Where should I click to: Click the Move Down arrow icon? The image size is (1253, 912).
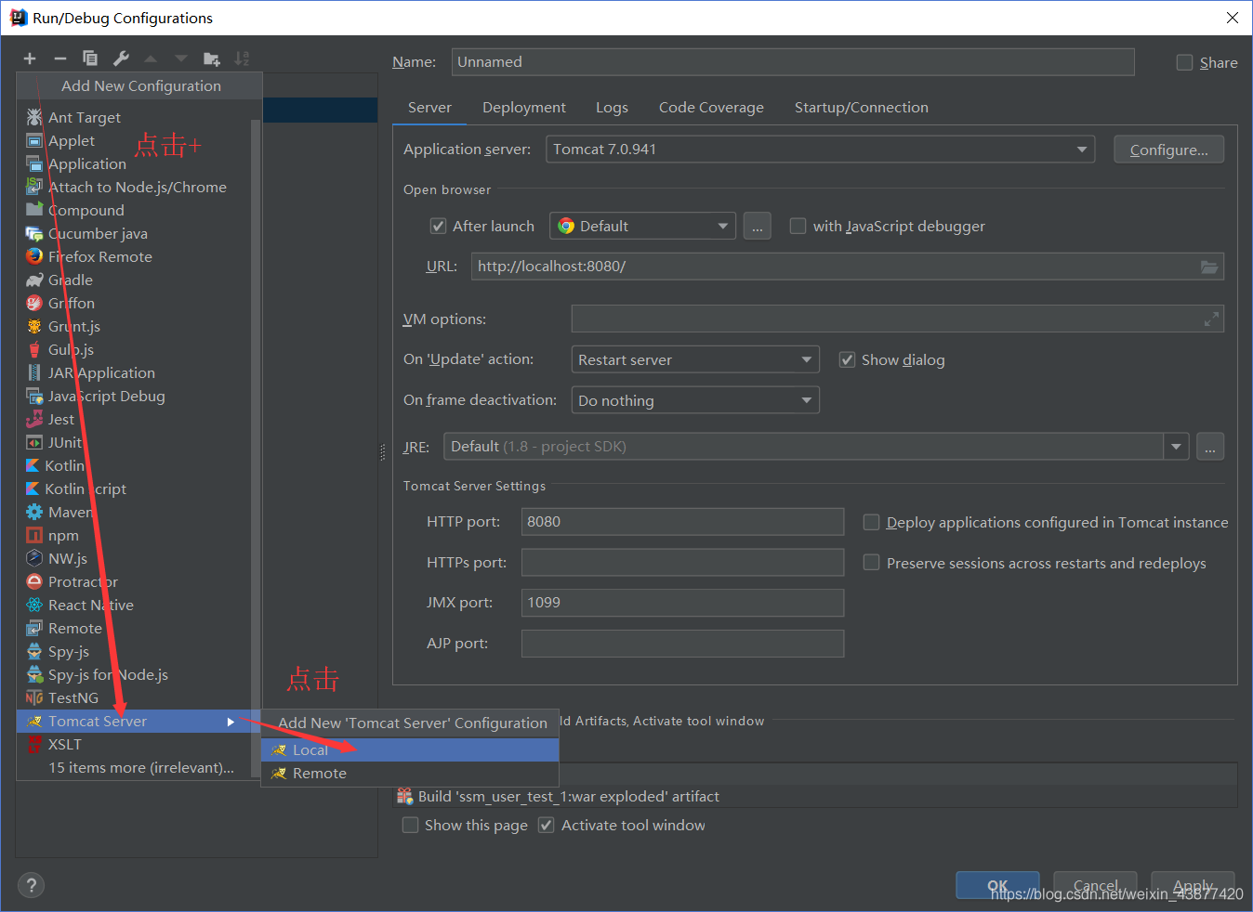pyautogui.click(x=181, y=59)
